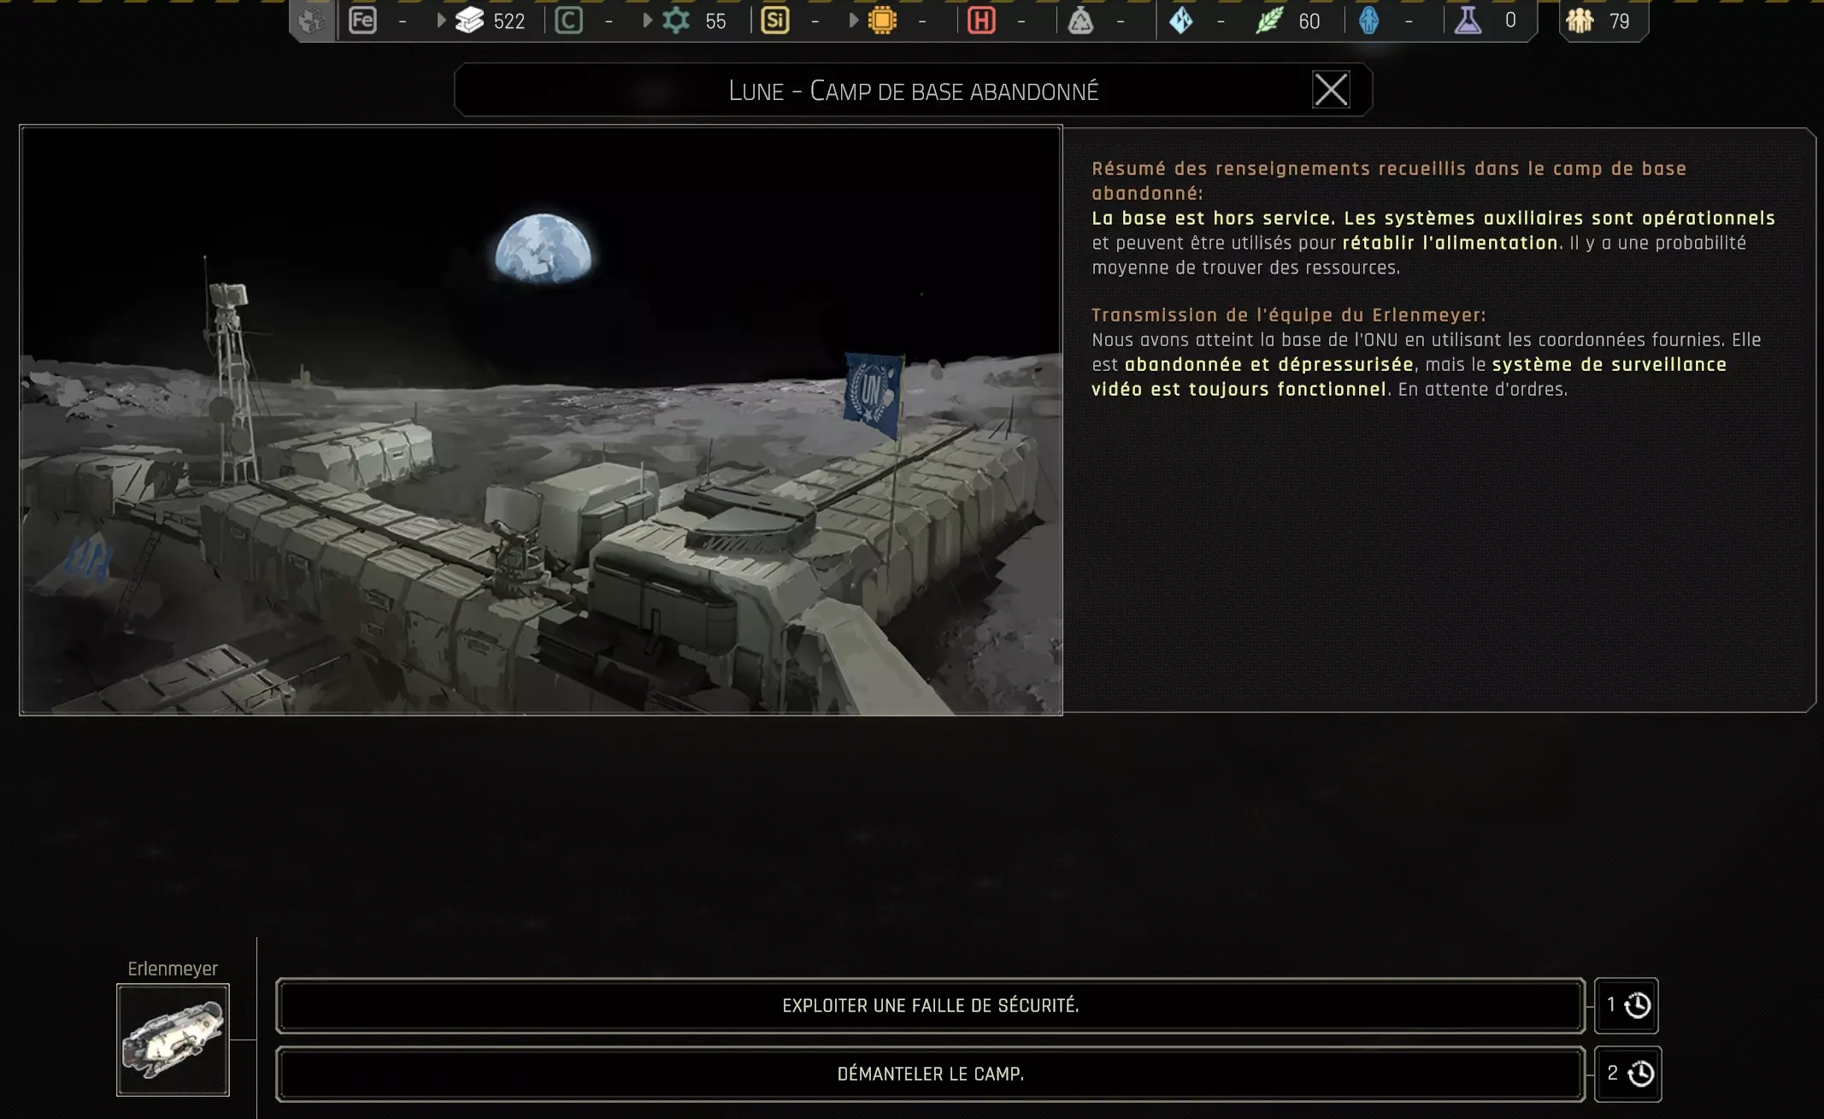Click the orange microchip electronics icon
This screenshot has height=1119, width=1824.
[x=882, y=21]
